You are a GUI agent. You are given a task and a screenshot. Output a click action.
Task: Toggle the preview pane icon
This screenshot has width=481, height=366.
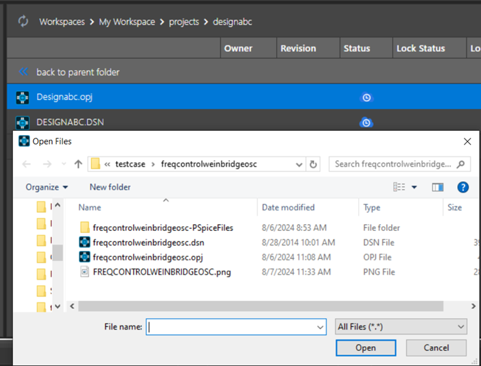click(438, 187)
